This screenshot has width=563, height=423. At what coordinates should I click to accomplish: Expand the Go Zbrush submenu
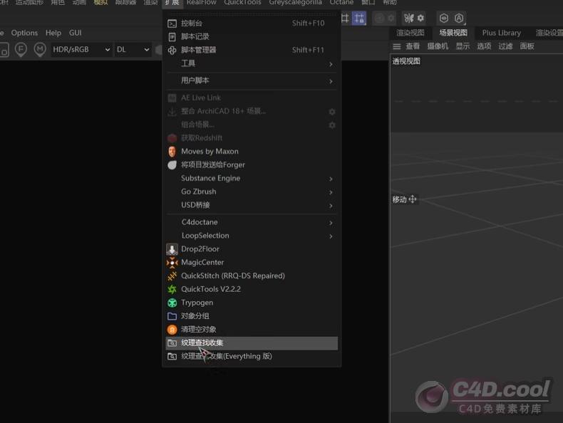[x=252, y=192]
